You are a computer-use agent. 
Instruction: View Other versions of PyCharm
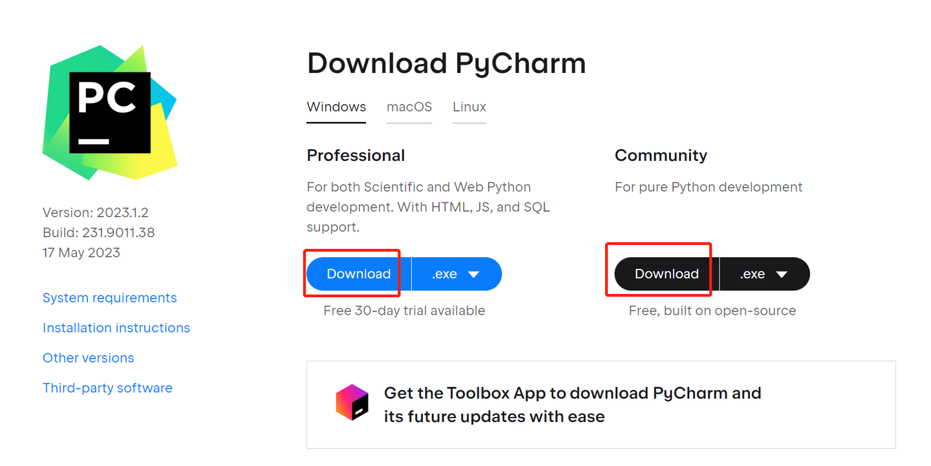(88, 357)
